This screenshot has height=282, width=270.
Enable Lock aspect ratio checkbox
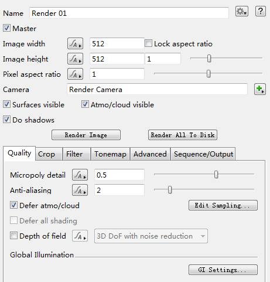(x=148, y=43)
